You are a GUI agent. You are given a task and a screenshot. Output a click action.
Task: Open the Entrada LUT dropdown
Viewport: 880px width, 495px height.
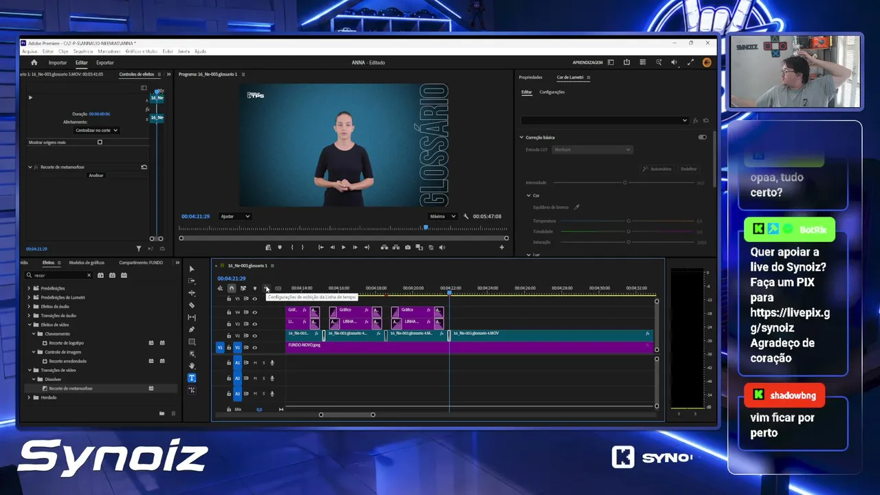point(592,149)
